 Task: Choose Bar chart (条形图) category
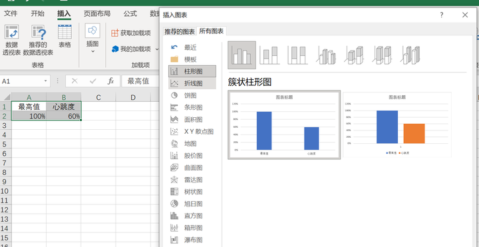192,107
